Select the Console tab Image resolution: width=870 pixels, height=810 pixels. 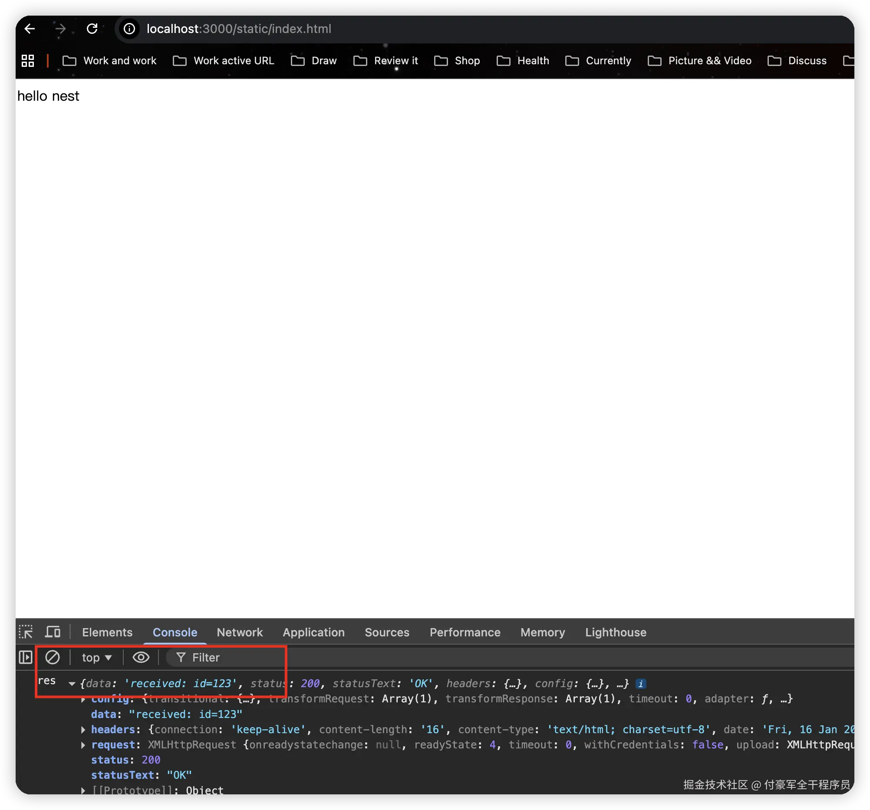pyautogui.click(x=175, y=632)
